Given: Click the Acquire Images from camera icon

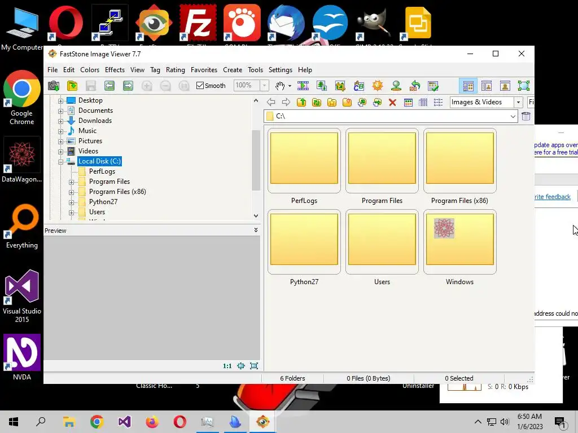Looking at the screenshot, I should click(54, 86).
